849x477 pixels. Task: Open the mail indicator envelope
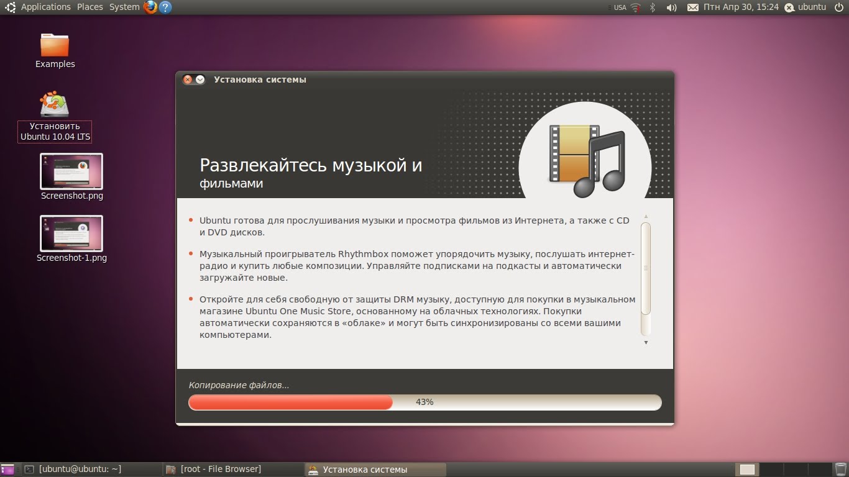coord(693,7)
